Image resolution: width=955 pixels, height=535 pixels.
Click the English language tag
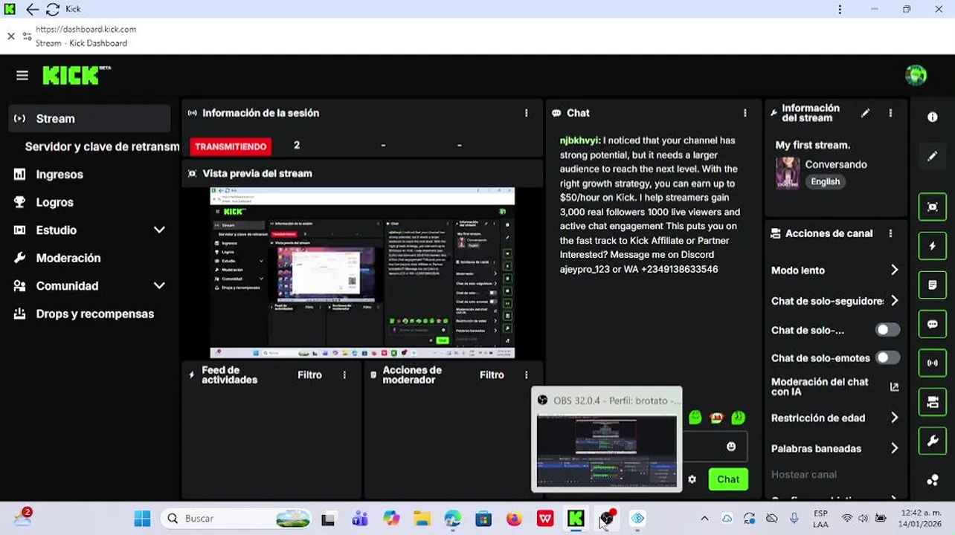(825, 182)
